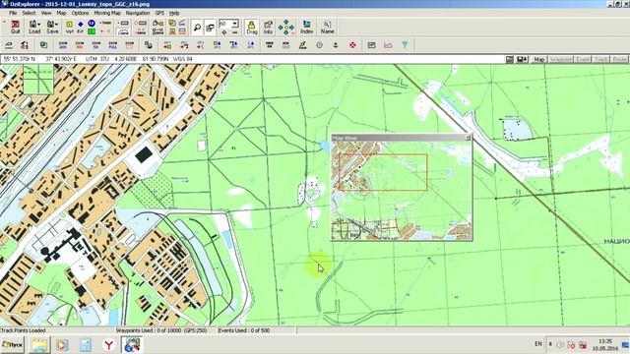The width and height of the screenshot is (630, 354).
Task: Click the green map feature icon
Action: click(92, 31)
